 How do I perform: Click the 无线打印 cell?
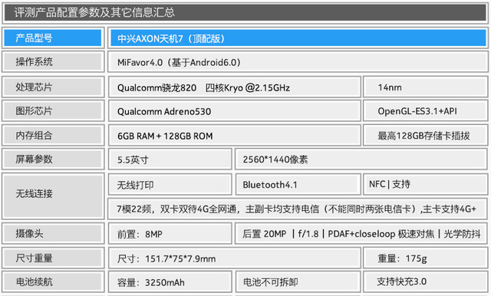(x=170, y=184)
